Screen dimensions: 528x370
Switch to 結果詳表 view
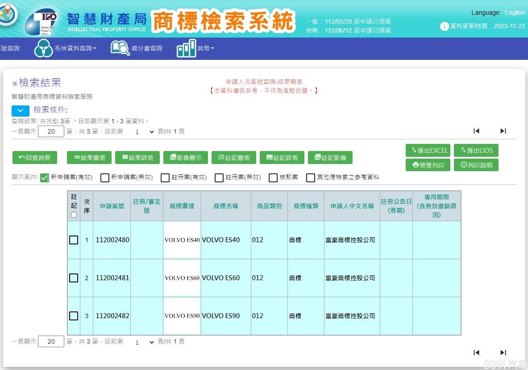[137, 157]
